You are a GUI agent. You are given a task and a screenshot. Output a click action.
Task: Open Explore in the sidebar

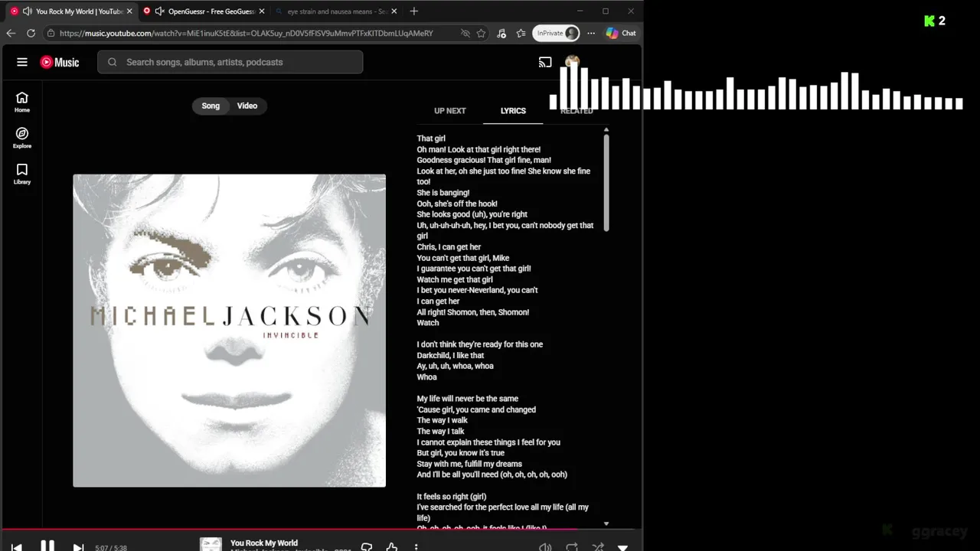[22, 138]
